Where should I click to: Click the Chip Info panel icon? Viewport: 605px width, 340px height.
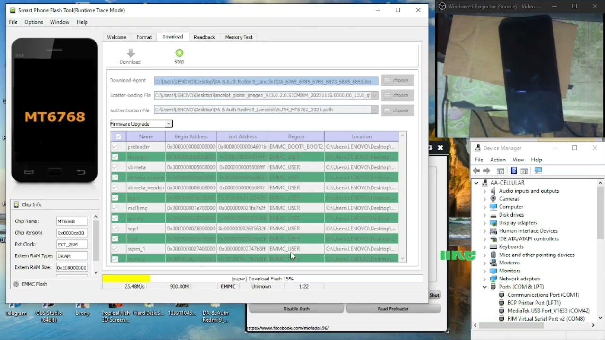[17, 204]
